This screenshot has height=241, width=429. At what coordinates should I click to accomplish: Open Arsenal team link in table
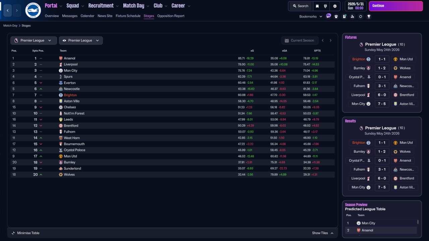click(x=69, y=58)
